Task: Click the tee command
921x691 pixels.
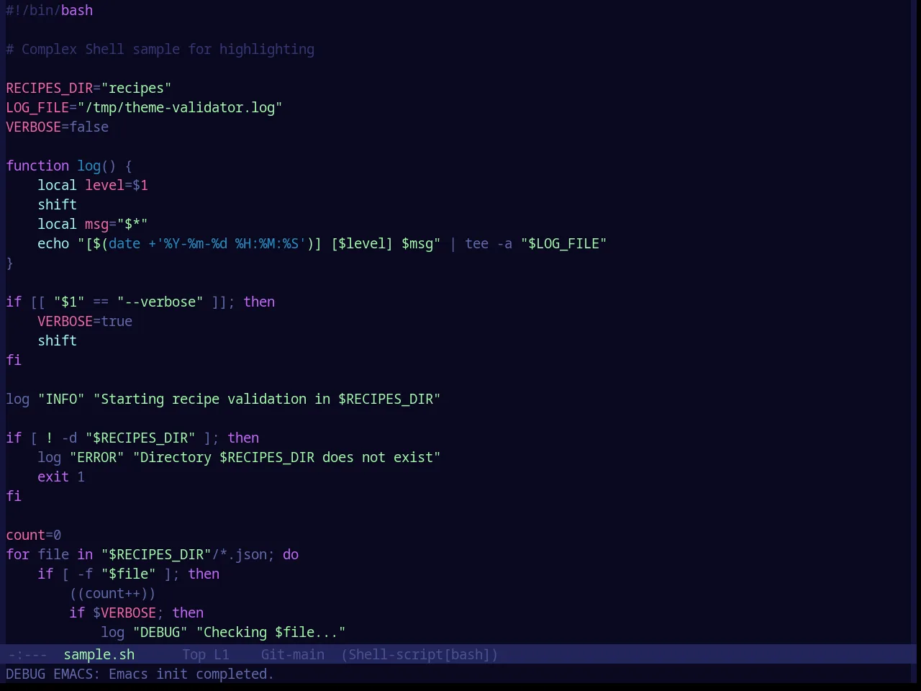Action: click(x=477, y=243)
